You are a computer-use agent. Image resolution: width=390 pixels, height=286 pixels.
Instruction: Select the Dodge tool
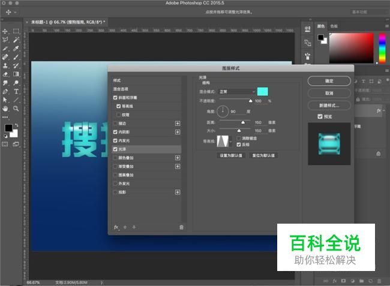(x=16, y=83)
